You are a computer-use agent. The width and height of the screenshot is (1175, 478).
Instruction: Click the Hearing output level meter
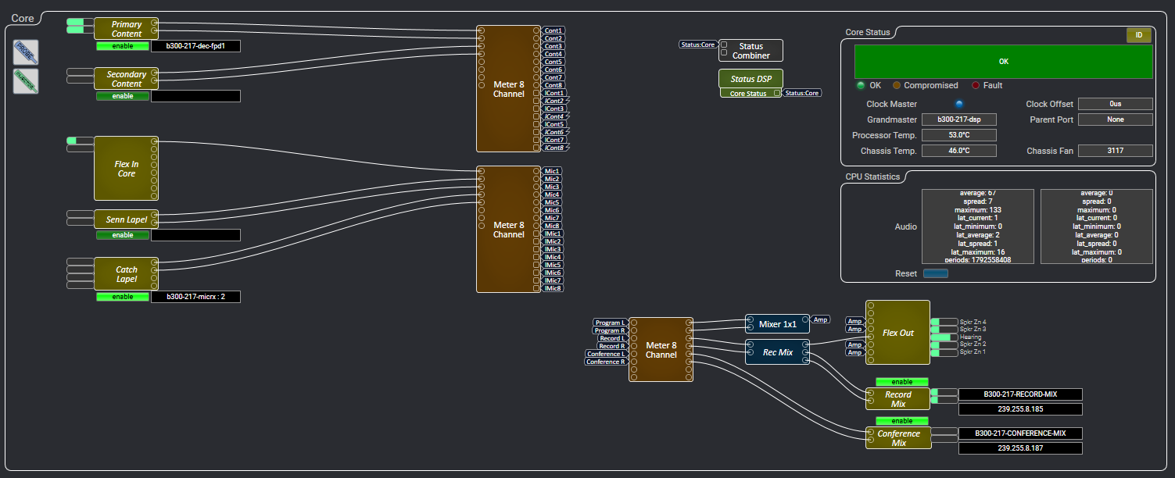(x=944, y=337)
